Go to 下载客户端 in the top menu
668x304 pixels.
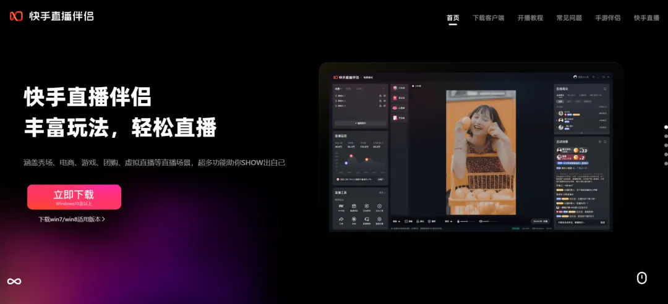click(x=488, y=18)
